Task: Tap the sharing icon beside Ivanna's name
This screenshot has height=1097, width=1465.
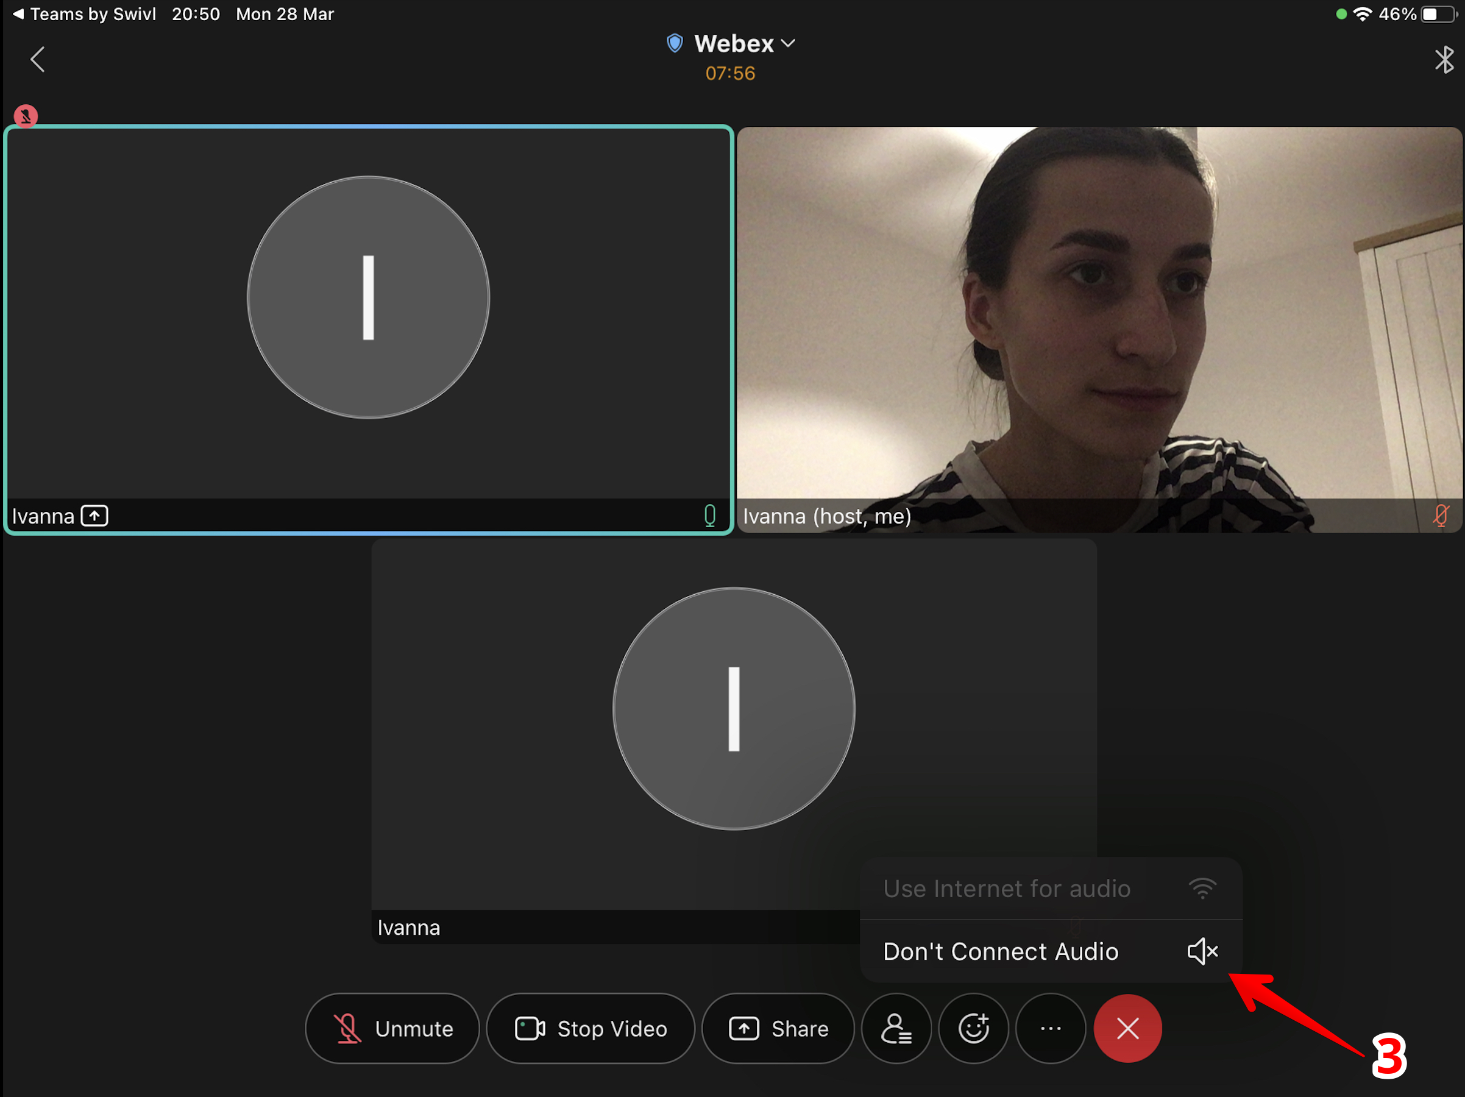Action: [x=94, y=516]
